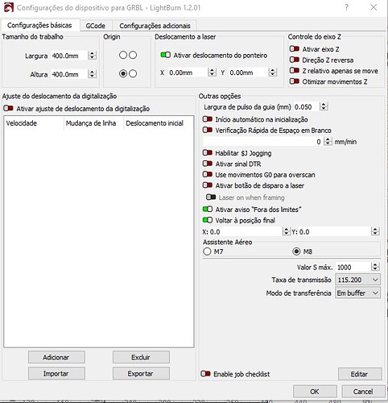Image resolution: width=388 pixels, height=403 pixels.
Task: Adjust final position Y stepper
Action: [x=375, y=231]
